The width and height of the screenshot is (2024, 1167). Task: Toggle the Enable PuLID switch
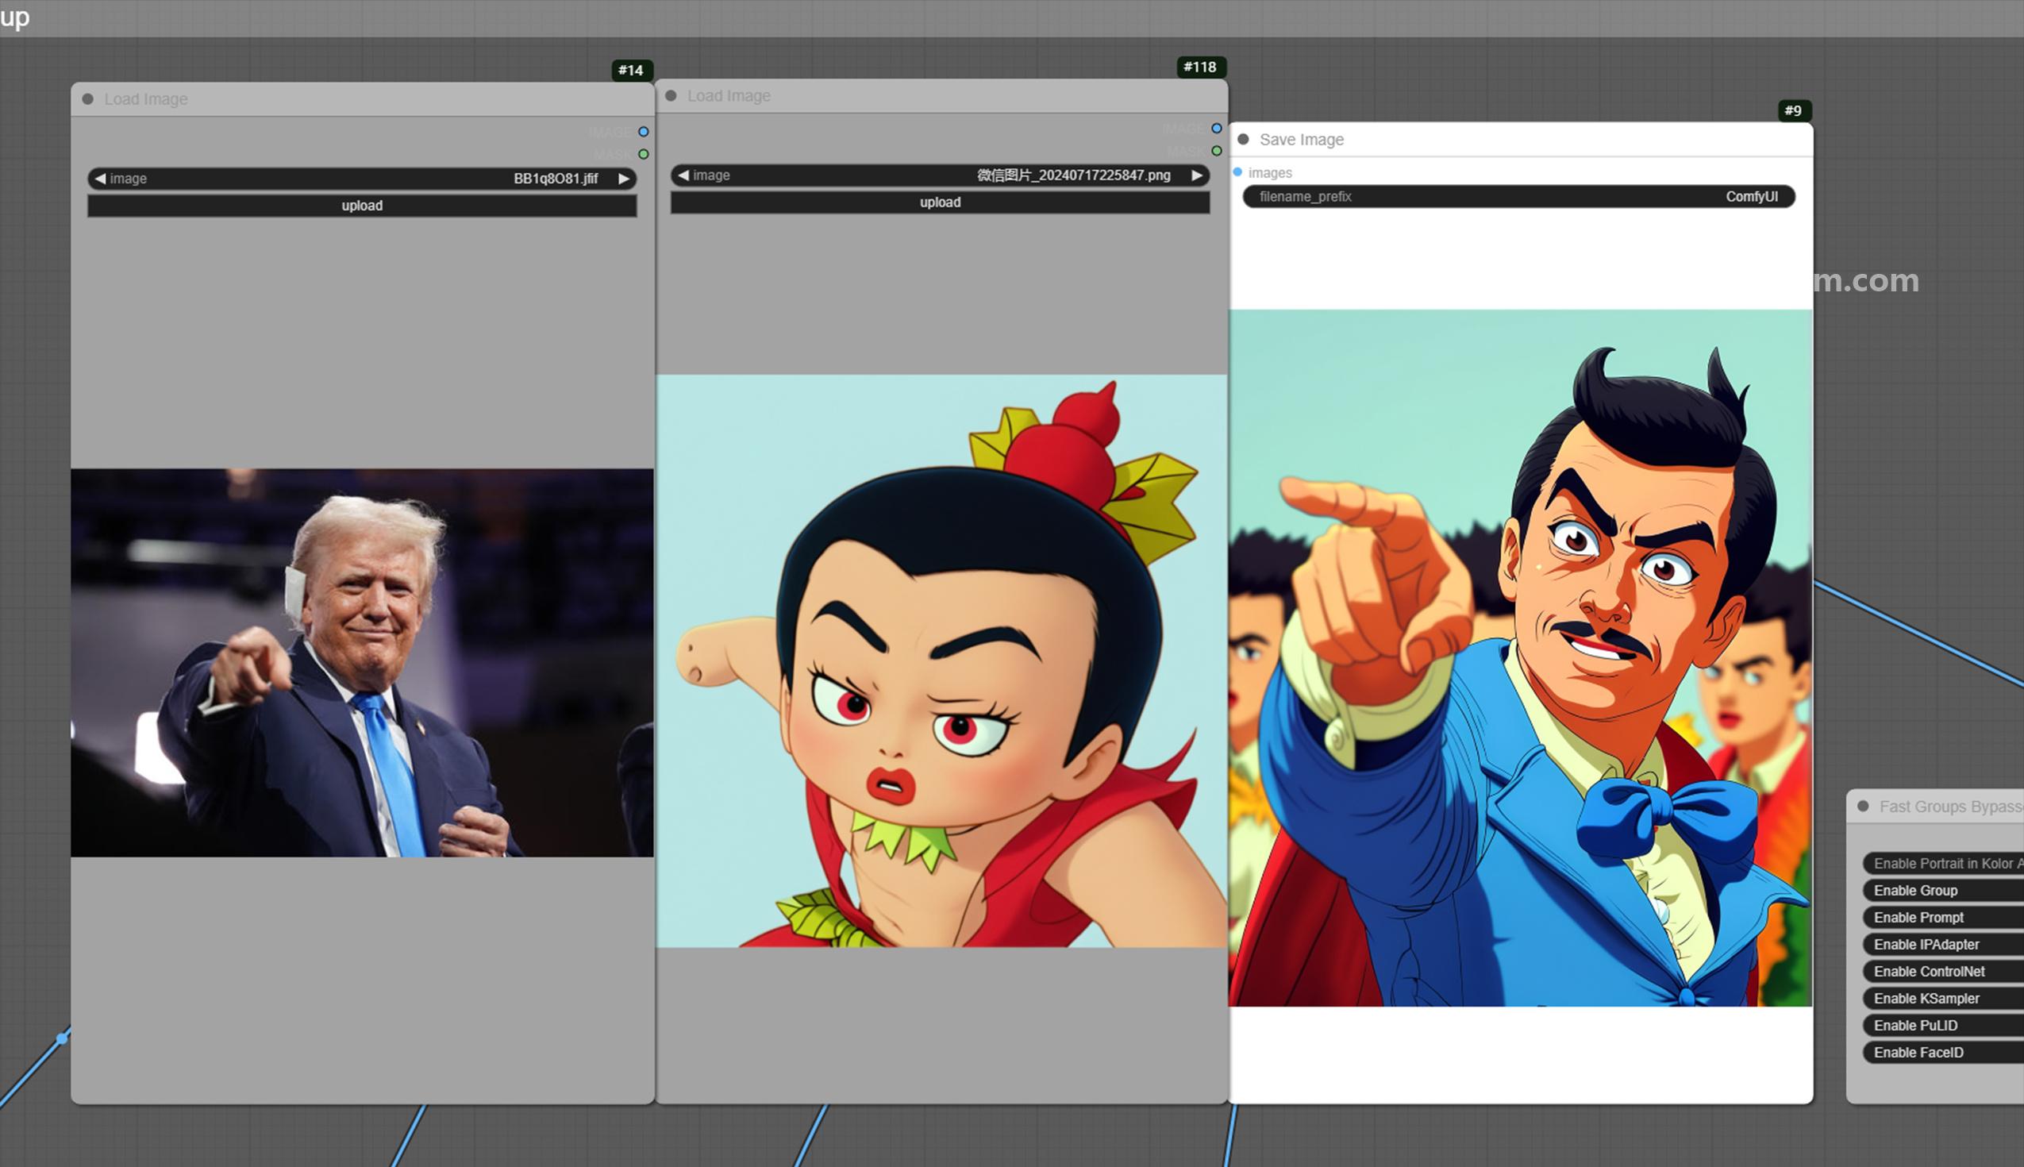pyautogui.click(x=1943, y=1026)
